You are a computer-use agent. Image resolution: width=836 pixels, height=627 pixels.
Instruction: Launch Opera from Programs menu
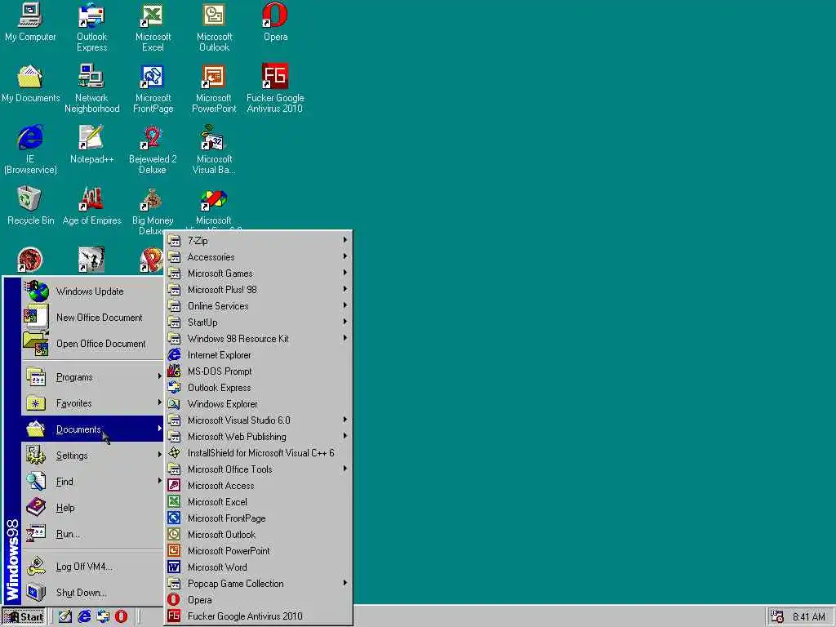click(x=259, y=600)
